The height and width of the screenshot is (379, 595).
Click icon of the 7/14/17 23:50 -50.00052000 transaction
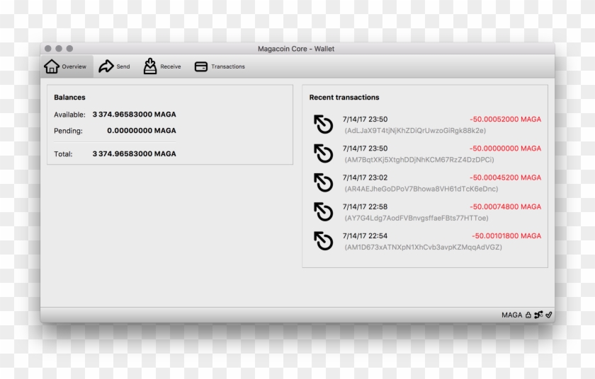point(323,124)
